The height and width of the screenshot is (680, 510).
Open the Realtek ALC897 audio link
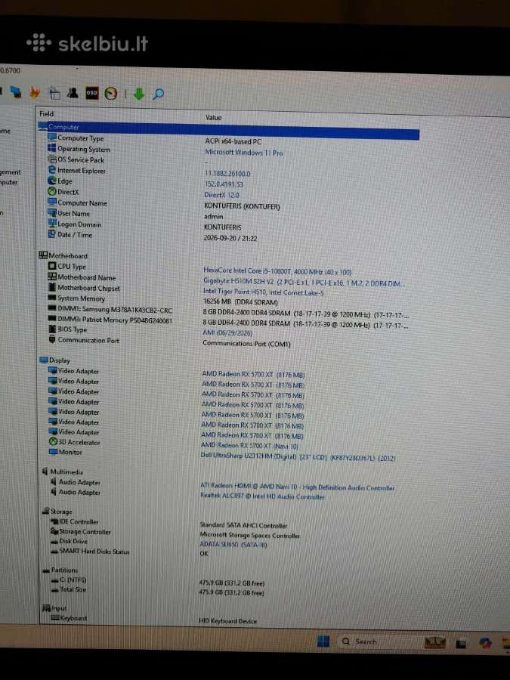(262, 496)
